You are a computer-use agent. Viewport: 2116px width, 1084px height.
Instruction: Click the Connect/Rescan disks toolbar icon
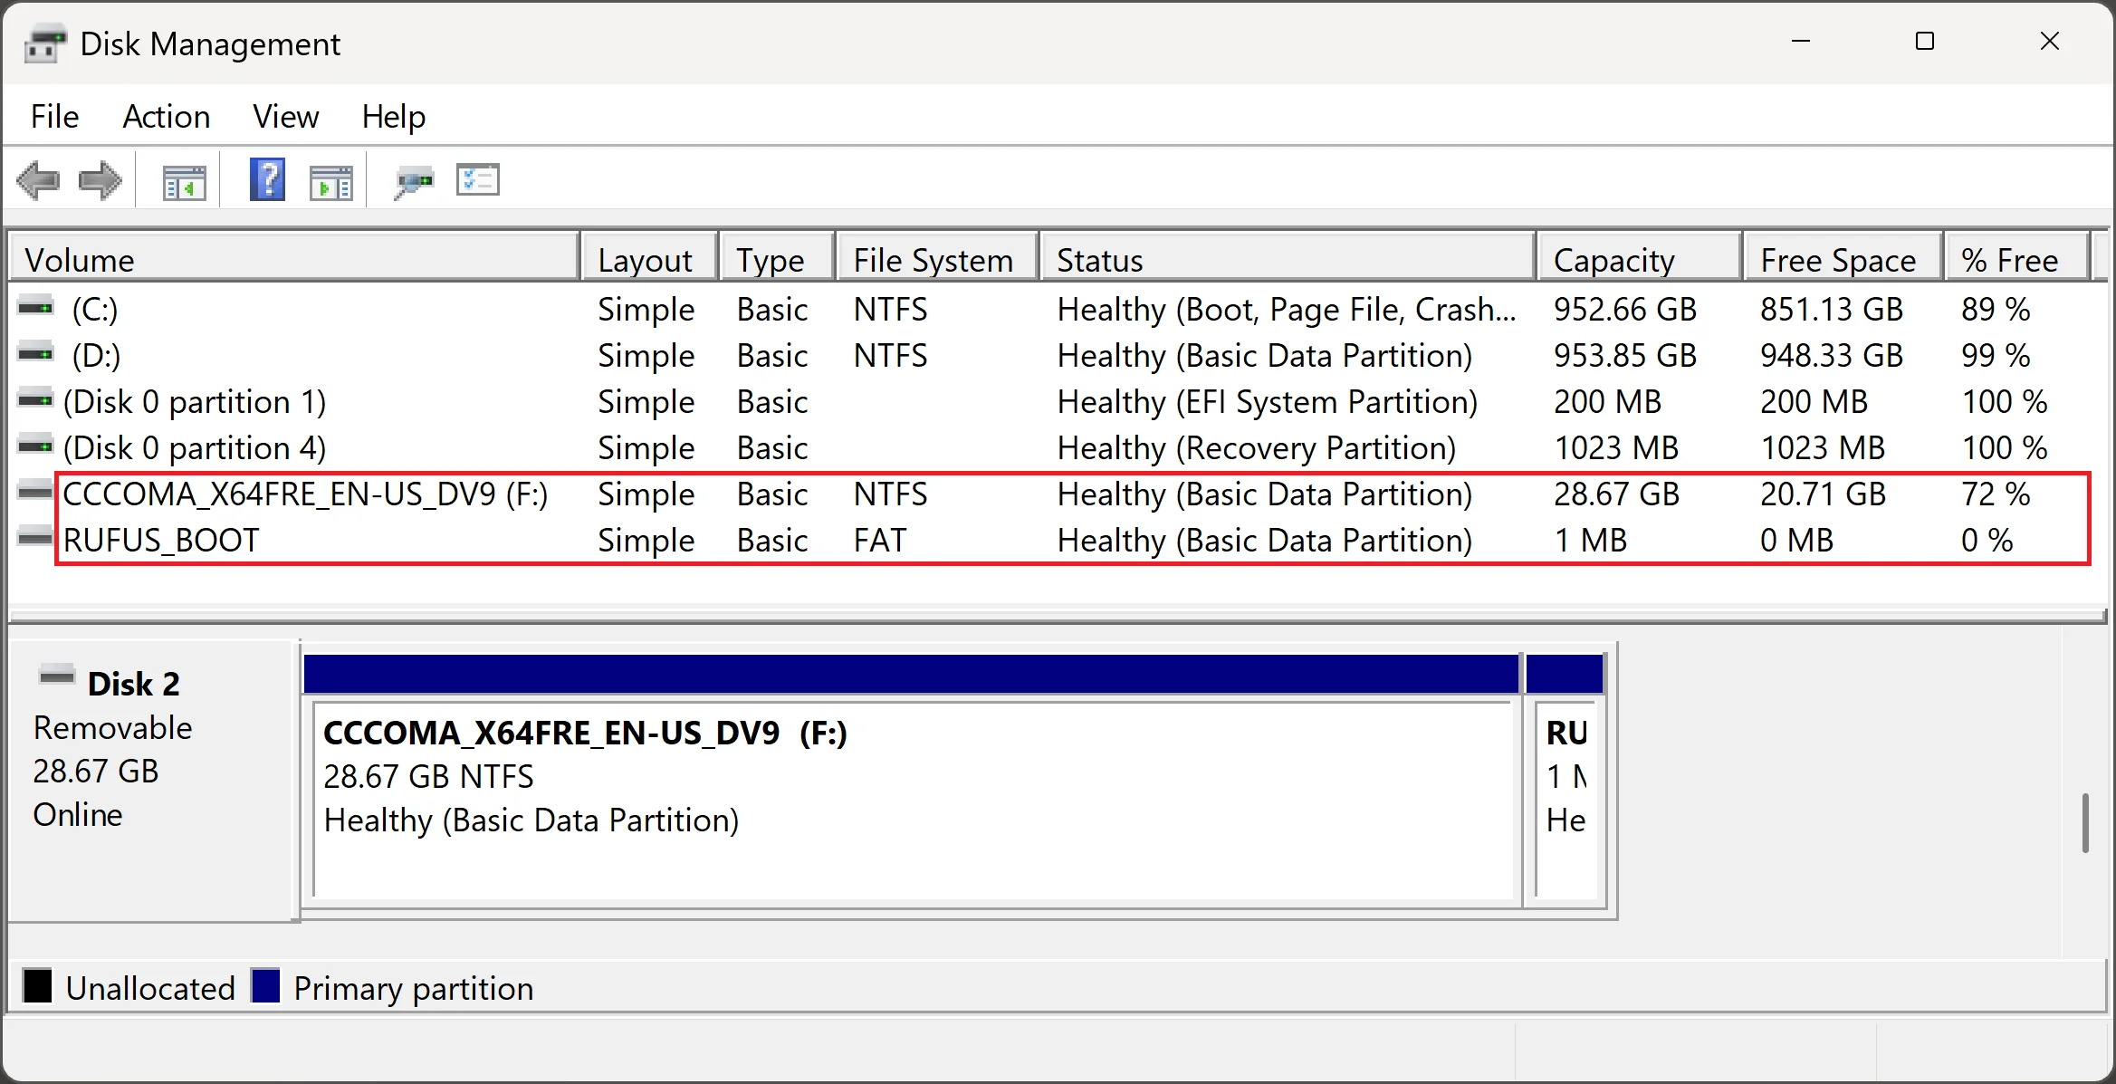414,183
